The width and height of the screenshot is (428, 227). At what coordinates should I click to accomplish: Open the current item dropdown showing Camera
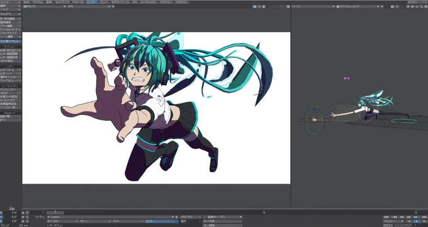coord(110,217)
